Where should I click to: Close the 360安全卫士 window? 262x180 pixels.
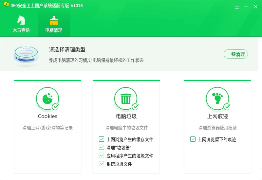(x=255, y=7)
